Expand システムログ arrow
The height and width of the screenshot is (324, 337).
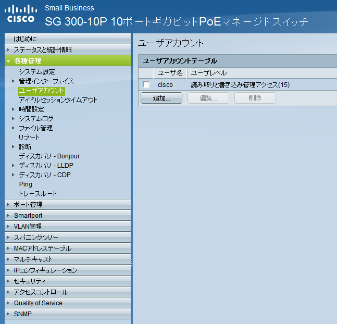[13, 118]
